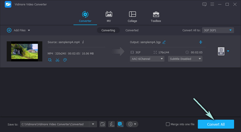Click the scissors cut icon
The height and width of the screenshot is (132, 241).
coord(57,60)
